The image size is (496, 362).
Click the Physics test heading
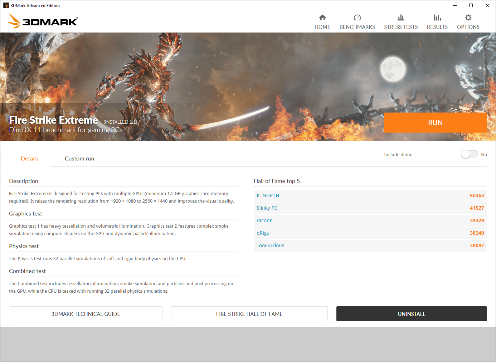point(24,246)
